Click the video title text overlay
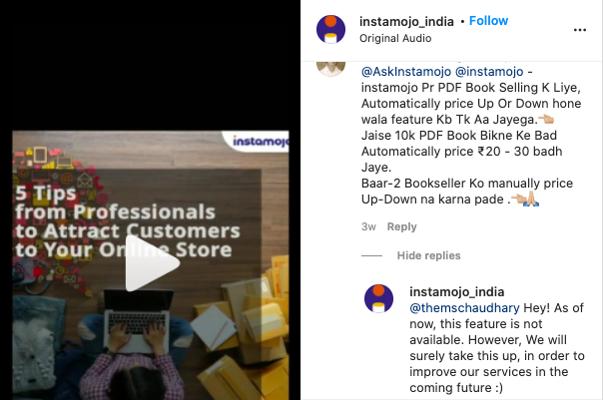This screenshot has height=400, width=603. pyautogui.click(x=128, y=221)
